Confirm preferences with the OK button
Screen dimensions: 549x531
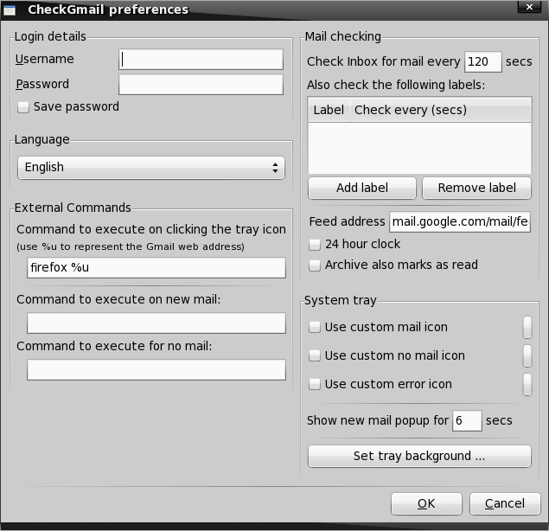[426, 504]
